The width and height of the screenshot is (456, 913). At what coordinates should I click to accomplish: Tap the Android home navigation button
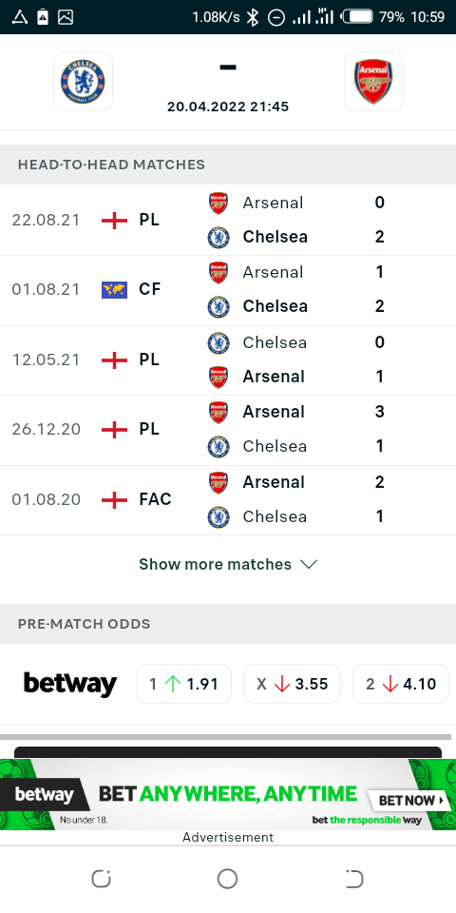coord(227,879)
